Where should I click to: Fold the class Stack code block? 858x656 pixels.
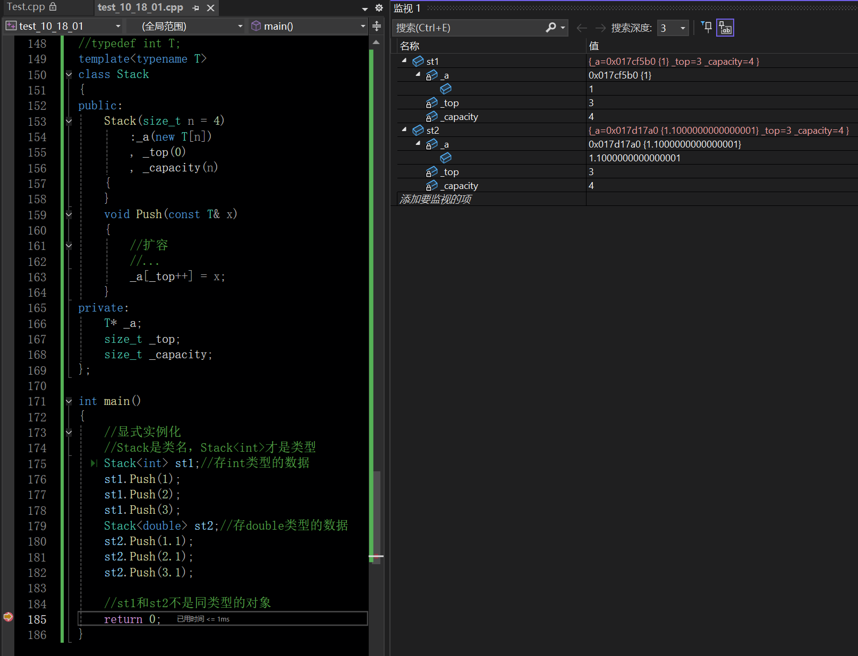click(x=69, y=74)
